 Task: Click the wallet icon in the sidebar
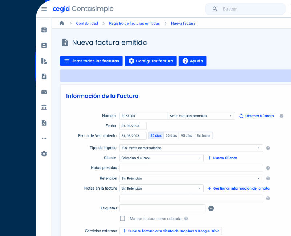pos(44,92)
